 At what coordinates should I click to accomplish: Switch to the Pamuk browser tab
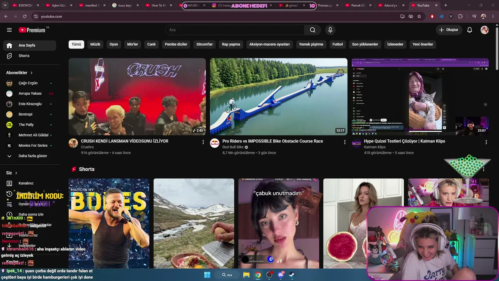click(x=359, y=5)
